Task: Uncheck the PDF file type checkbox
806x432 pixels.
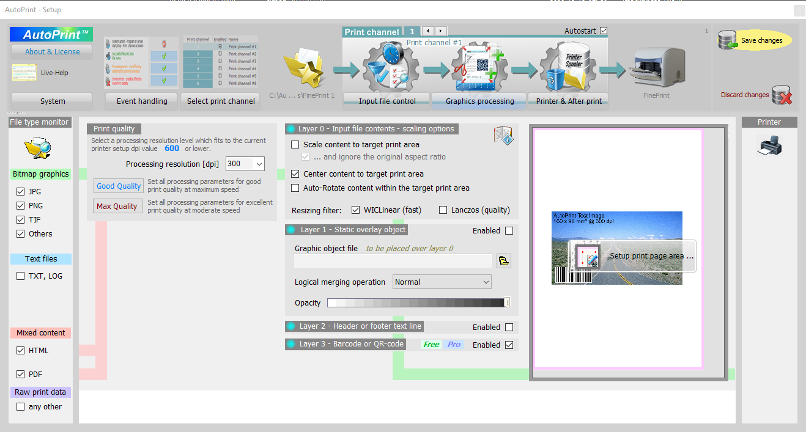Action: pos(21,375)
